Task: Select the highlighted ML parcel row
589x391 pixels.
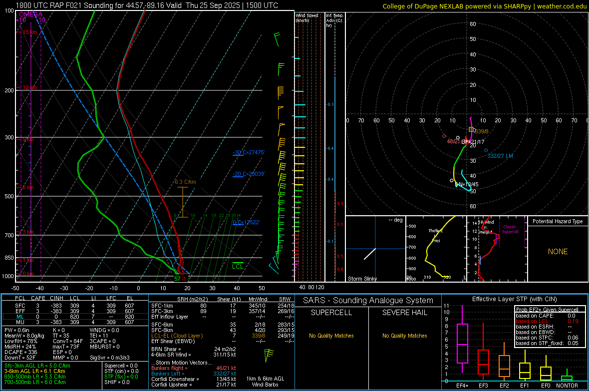Action: 75,317
